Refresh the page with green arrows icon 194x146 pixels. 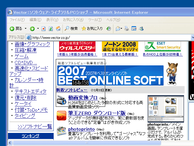51,29
